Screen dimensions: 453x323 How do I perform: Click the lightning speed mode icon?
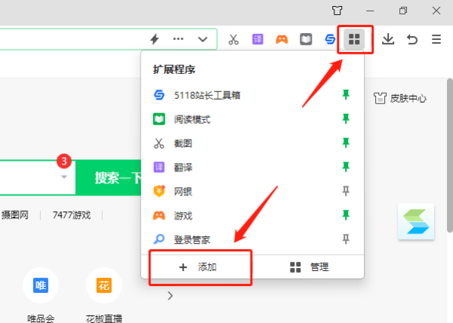tap(155, 39)
